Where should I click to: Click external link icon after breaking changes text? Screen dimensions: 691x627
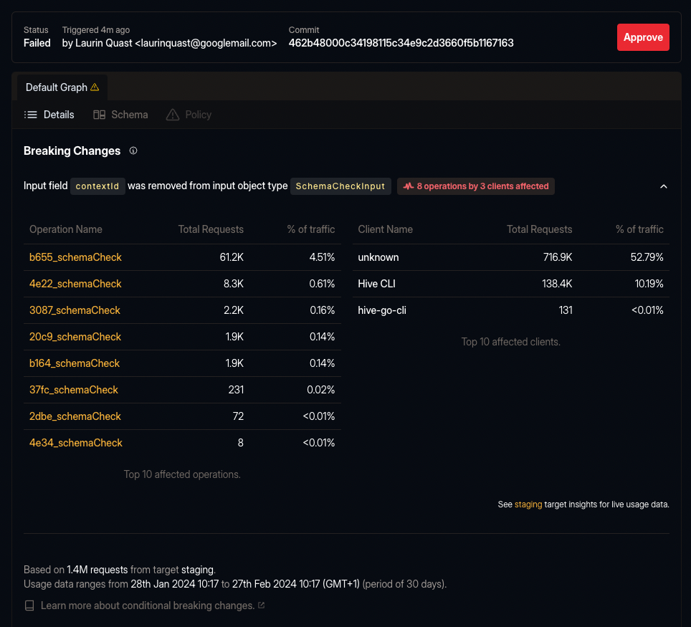(x=261, y=606)
